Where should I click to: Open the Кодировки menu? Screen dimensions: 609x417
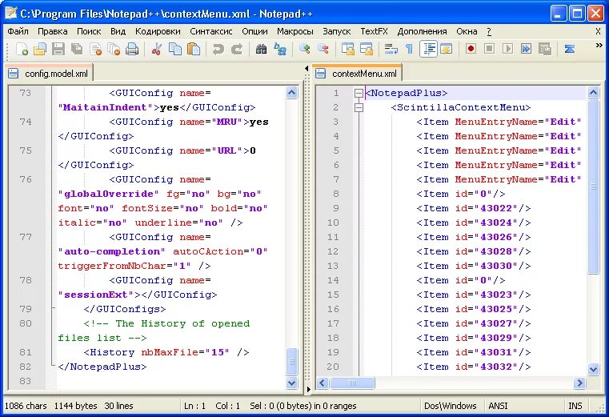pyautogui.click(x=158, y=31)
